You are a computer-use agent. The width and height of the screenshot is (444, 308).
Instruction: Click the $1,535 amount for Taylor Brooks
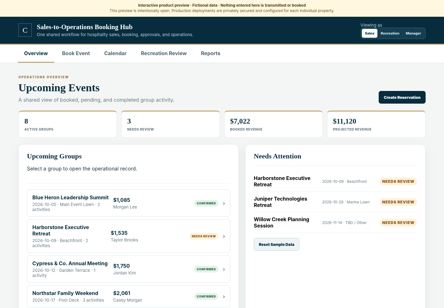coord(119,233)
